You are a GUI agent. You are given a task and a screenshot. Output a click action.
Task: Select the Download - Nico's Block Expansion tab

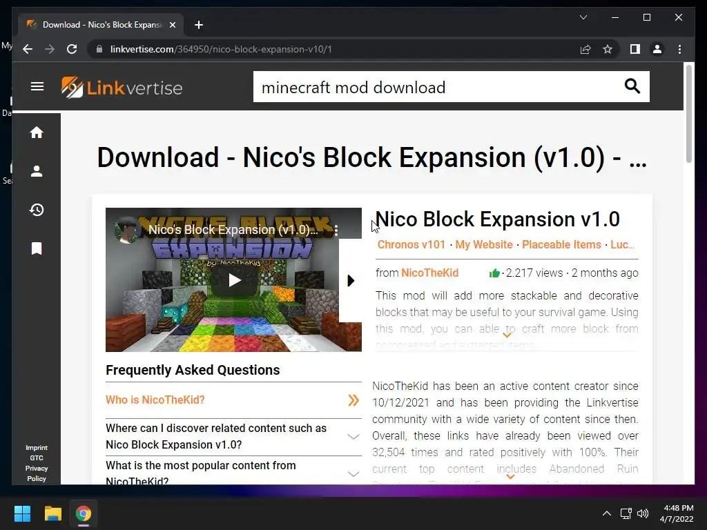click(x=100, y=25)
